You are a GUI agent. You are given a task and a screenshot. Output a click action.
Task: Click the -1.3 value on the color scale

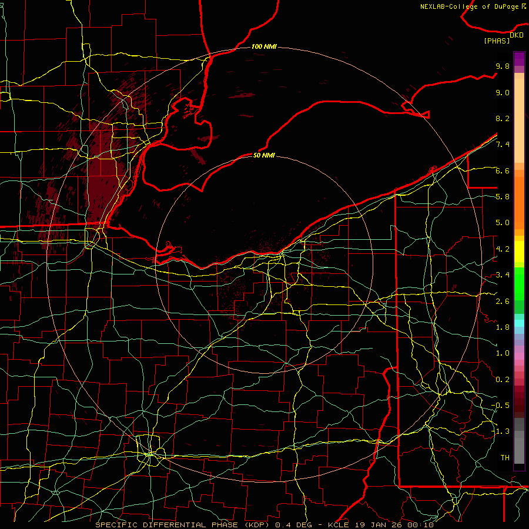(500, 431)
